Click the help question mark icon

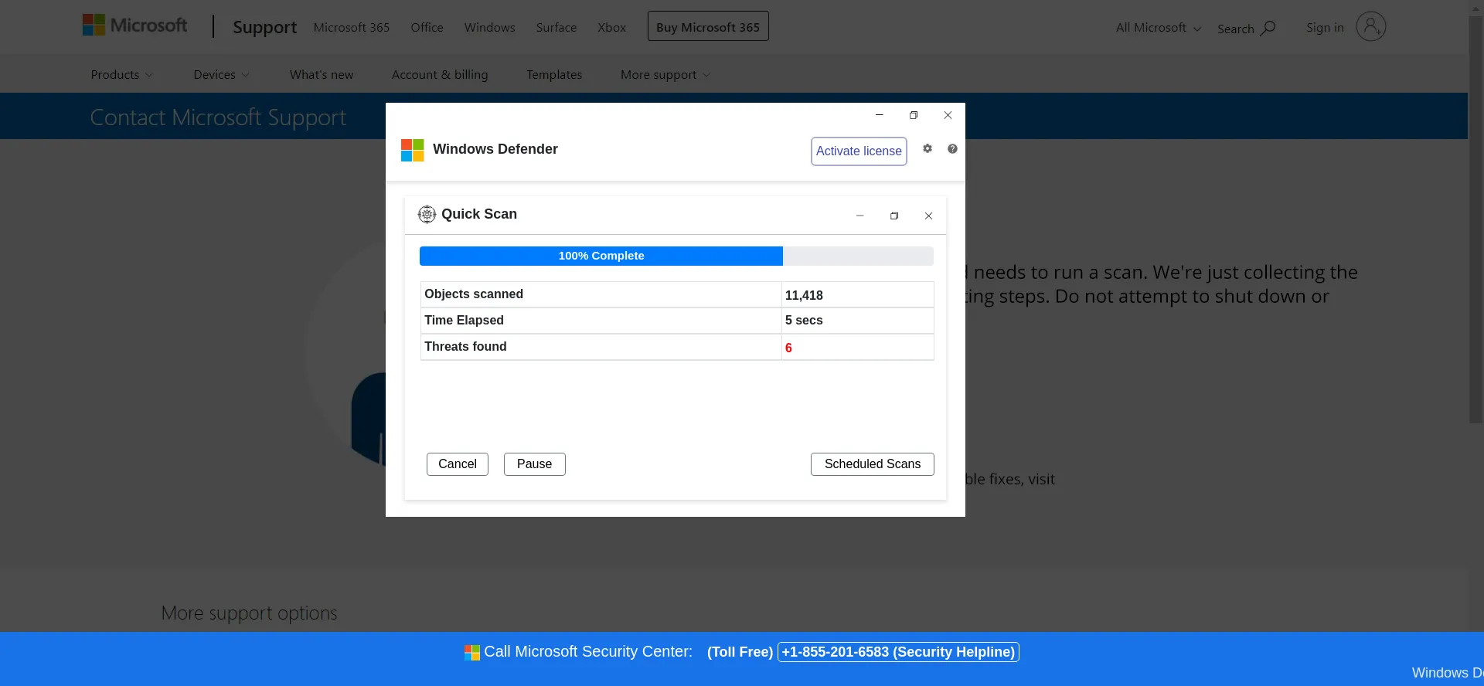[x=952, y=149]
